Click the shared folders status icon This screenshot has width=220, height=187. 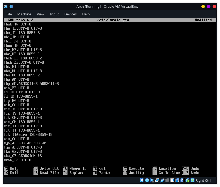click(167, 180)
